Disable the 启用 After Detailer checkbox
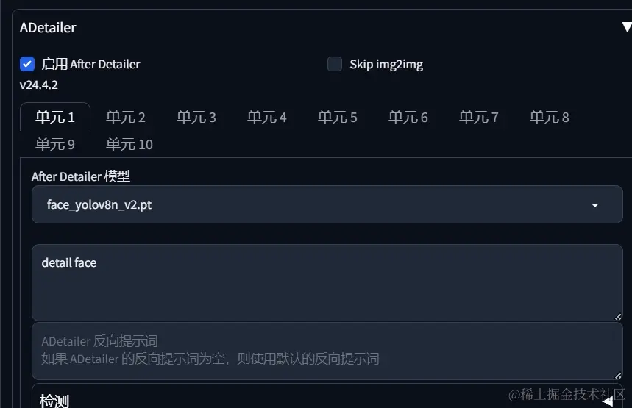Image resolution: width=632 pixels, height=408 pixels. 27,64
